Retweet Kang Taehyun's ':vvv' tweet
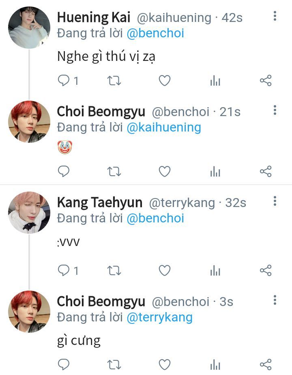 (114, 270)
